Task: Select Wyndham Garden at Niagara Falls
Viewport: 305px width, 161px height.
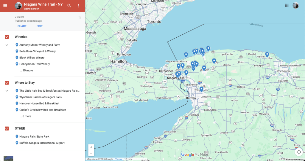Action: coord(41,97)
